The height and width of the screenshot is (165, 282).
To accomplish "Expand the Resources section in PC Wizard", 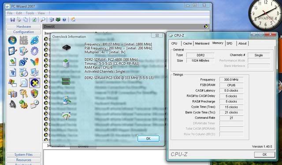I will tap(23, 160).
